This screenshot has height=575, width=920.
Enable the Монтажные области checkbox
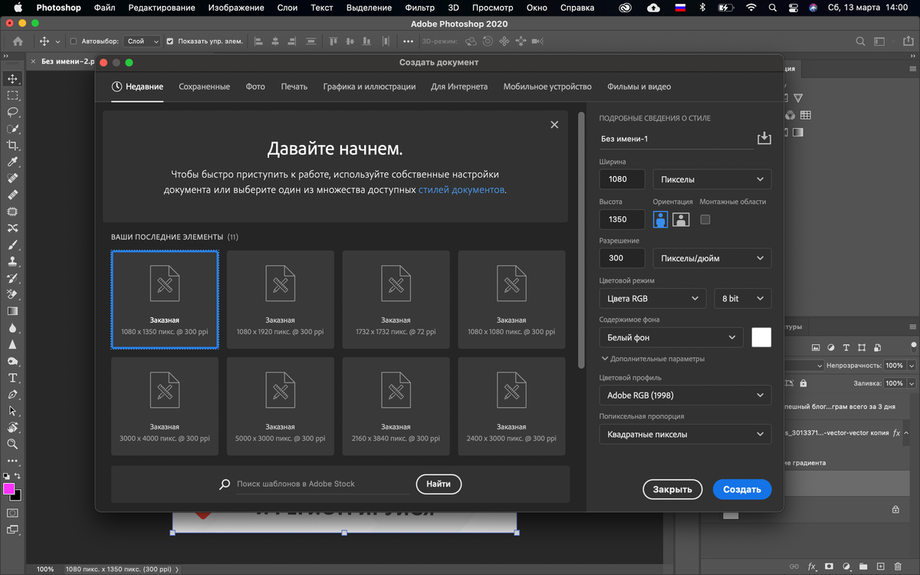tap(705, 219)
